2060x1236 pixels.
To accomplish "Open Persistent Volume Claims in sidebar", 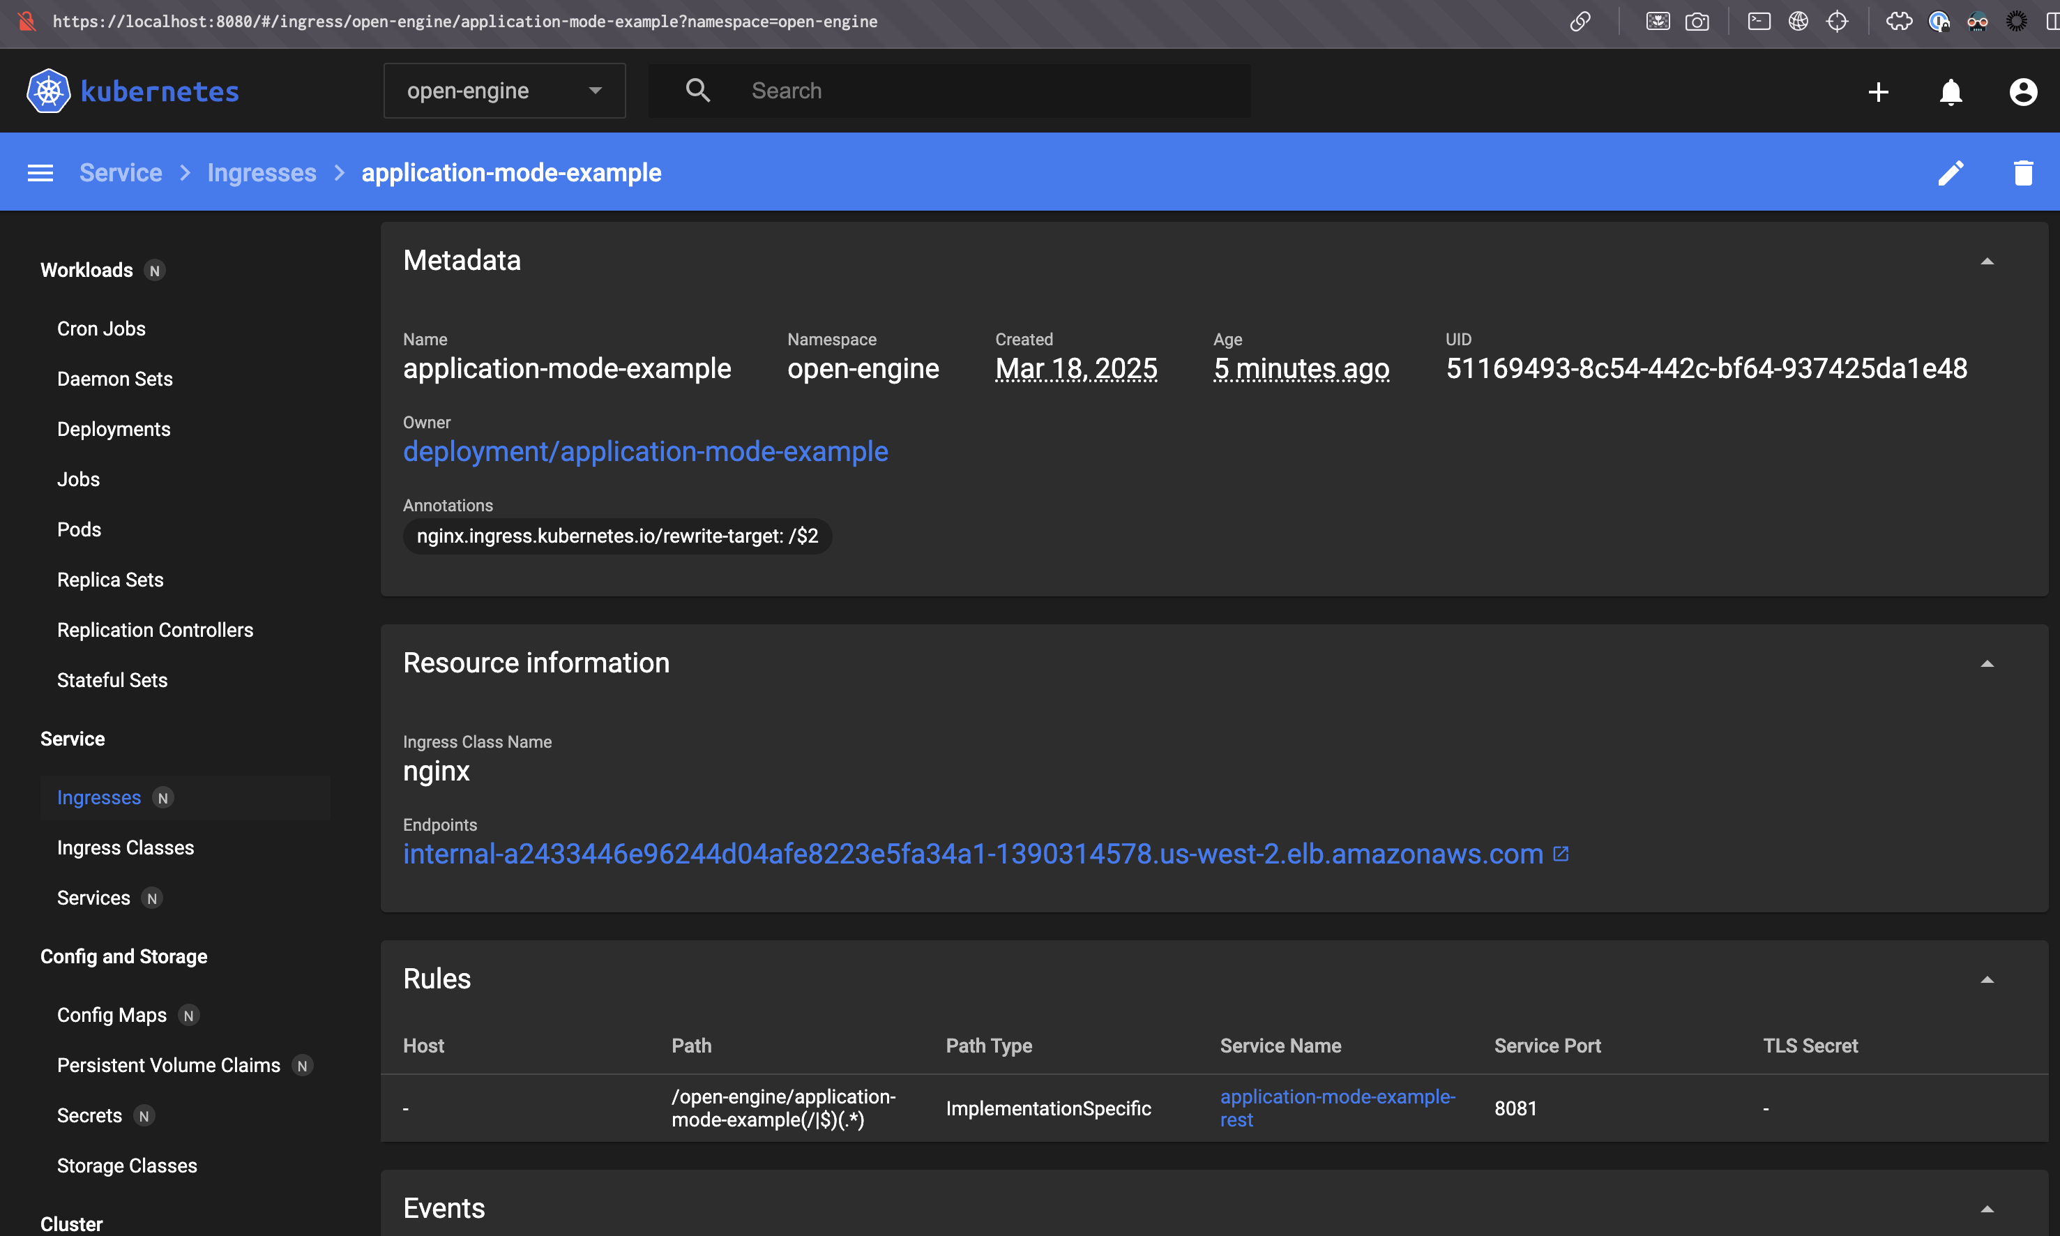I will tap(169, 1065).
